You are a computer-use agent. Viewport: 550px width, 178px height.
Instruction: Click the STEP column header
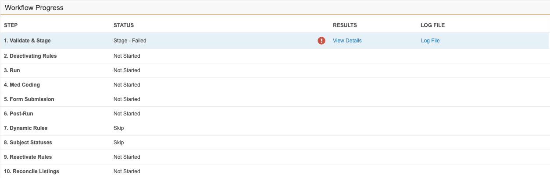tap(11, 25)
